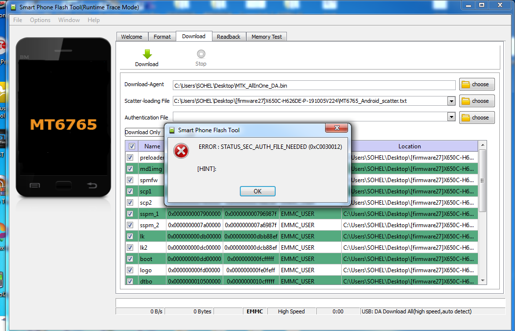Click the red error icon in dialog
Image resolution: width=515 pixels, height=331 pixels.
(x=181, y=151)
